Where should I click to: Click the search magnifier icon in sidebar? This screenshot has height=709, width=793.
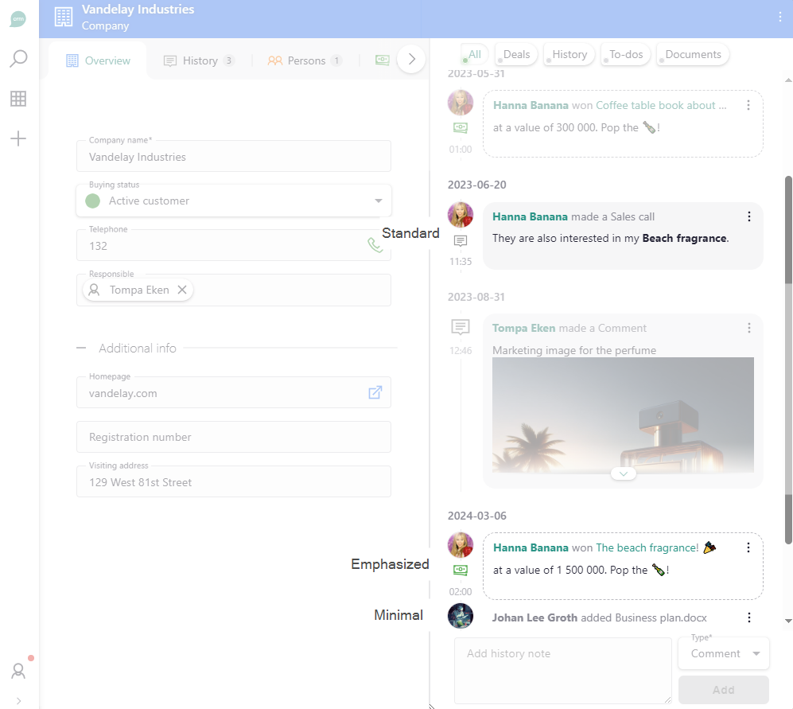point(18,59)
